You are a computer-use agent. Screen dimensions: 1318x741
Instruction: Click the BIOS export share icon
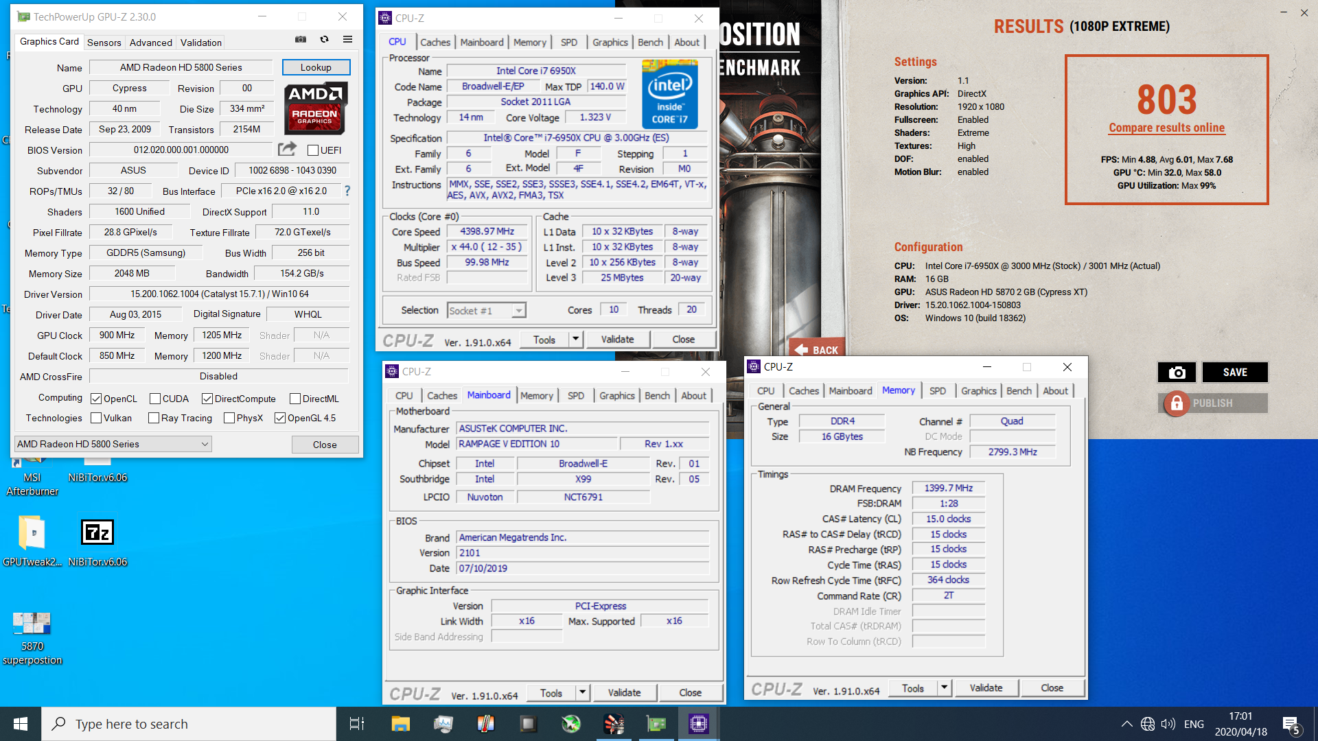(287, 149)
